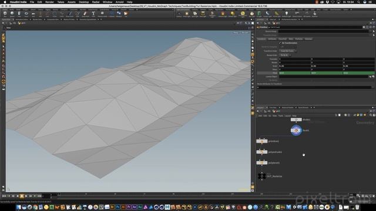Viewport: 376px width, 211px height.
Task: Select the File shelf tool
Action: (x=126, y=14)
